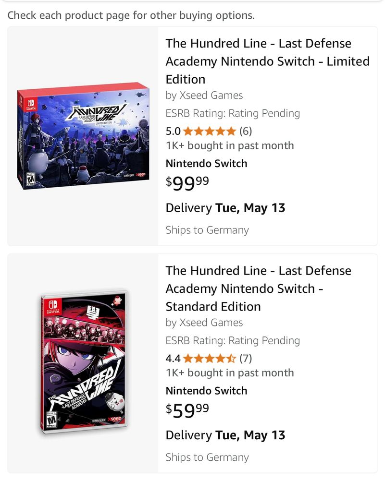Screen dimensions: 385x480
Task: Click the 4.4 star rating icons
Action: click(x=210, y=358)
